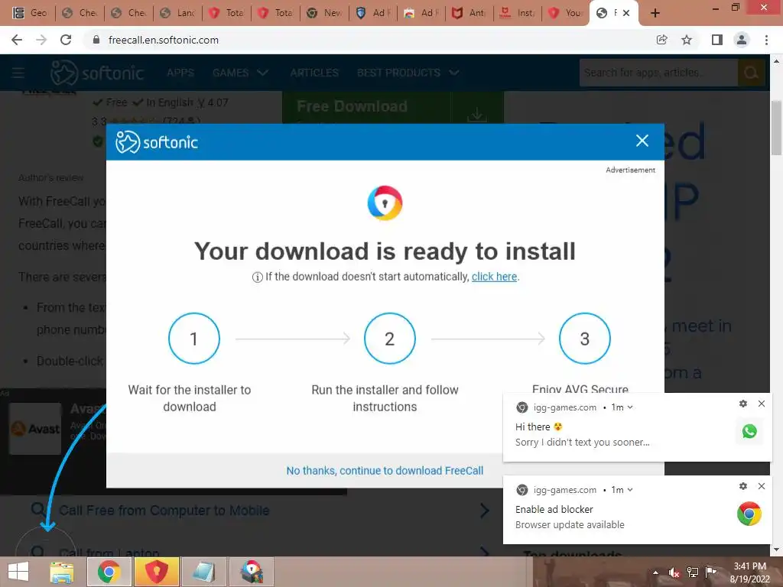Share this page using the share icon
This screenshot has width=783, height=587.
[x=661, y=40]
